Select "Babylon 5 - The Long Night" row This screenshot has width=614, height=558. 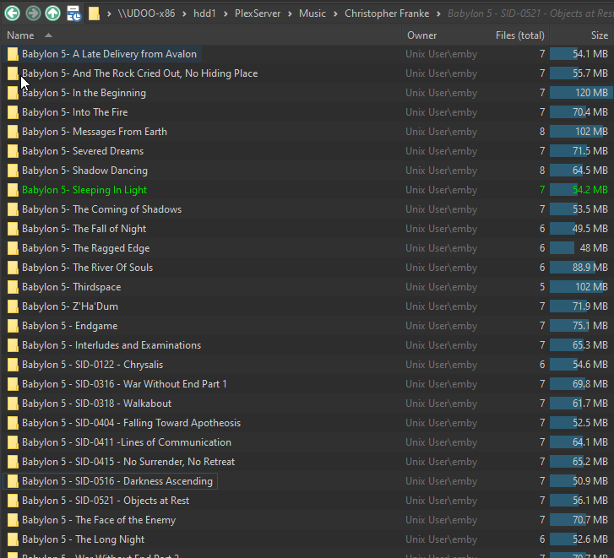click(307, 539)
